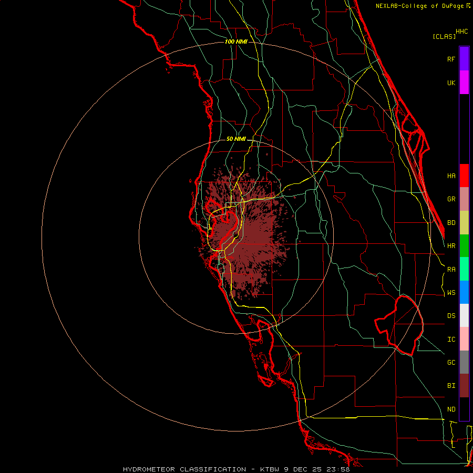473x473 pixels.
Task: Click the UK legend label
Action: pyautogui.click(x=451, y=83)
